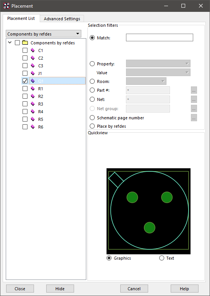Click the yellow Components by refdes folder icon
Image resolution: width=210 pixels, height=296 pixels.
(25, 43)
